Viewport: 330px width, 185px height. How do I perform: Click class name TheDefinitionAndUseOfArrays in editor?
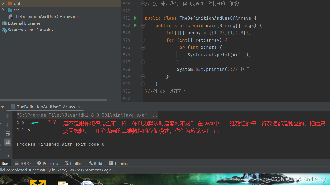(x=215, y=18)
